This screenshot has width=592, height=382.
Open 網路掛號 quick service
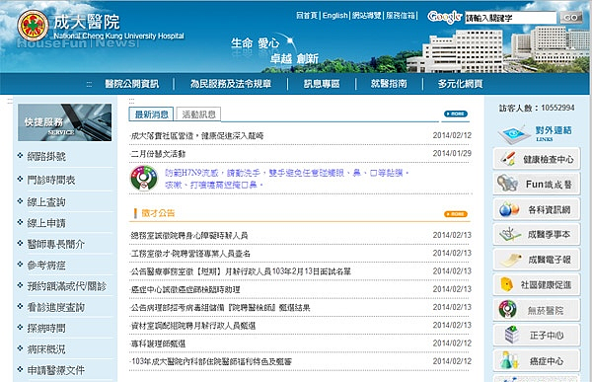[46, 156]
